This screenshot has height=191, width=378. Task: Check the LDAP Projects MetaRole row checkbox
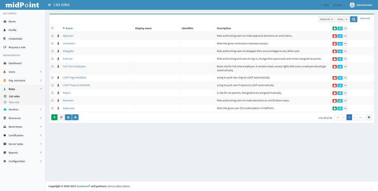52,85
